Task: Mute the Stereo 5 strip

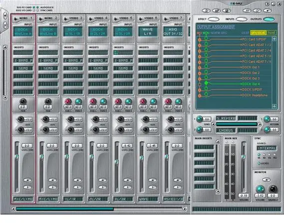Action: tap(127, 180)
